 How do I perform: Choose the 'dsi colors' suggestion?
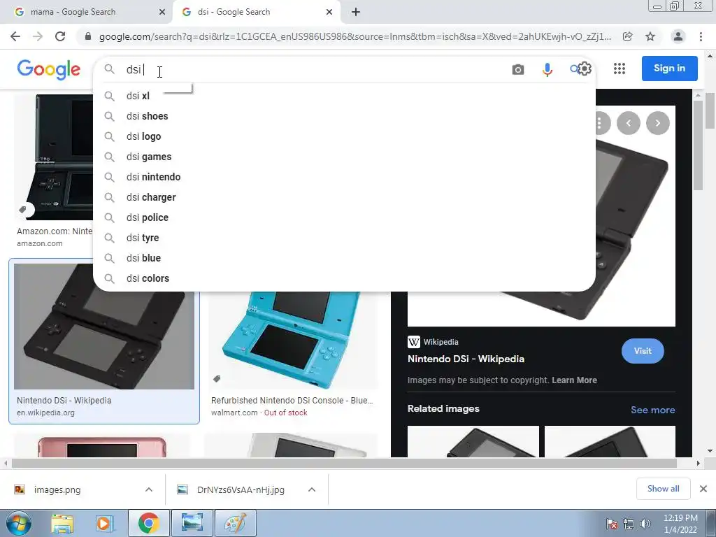(x=344, y=278)
